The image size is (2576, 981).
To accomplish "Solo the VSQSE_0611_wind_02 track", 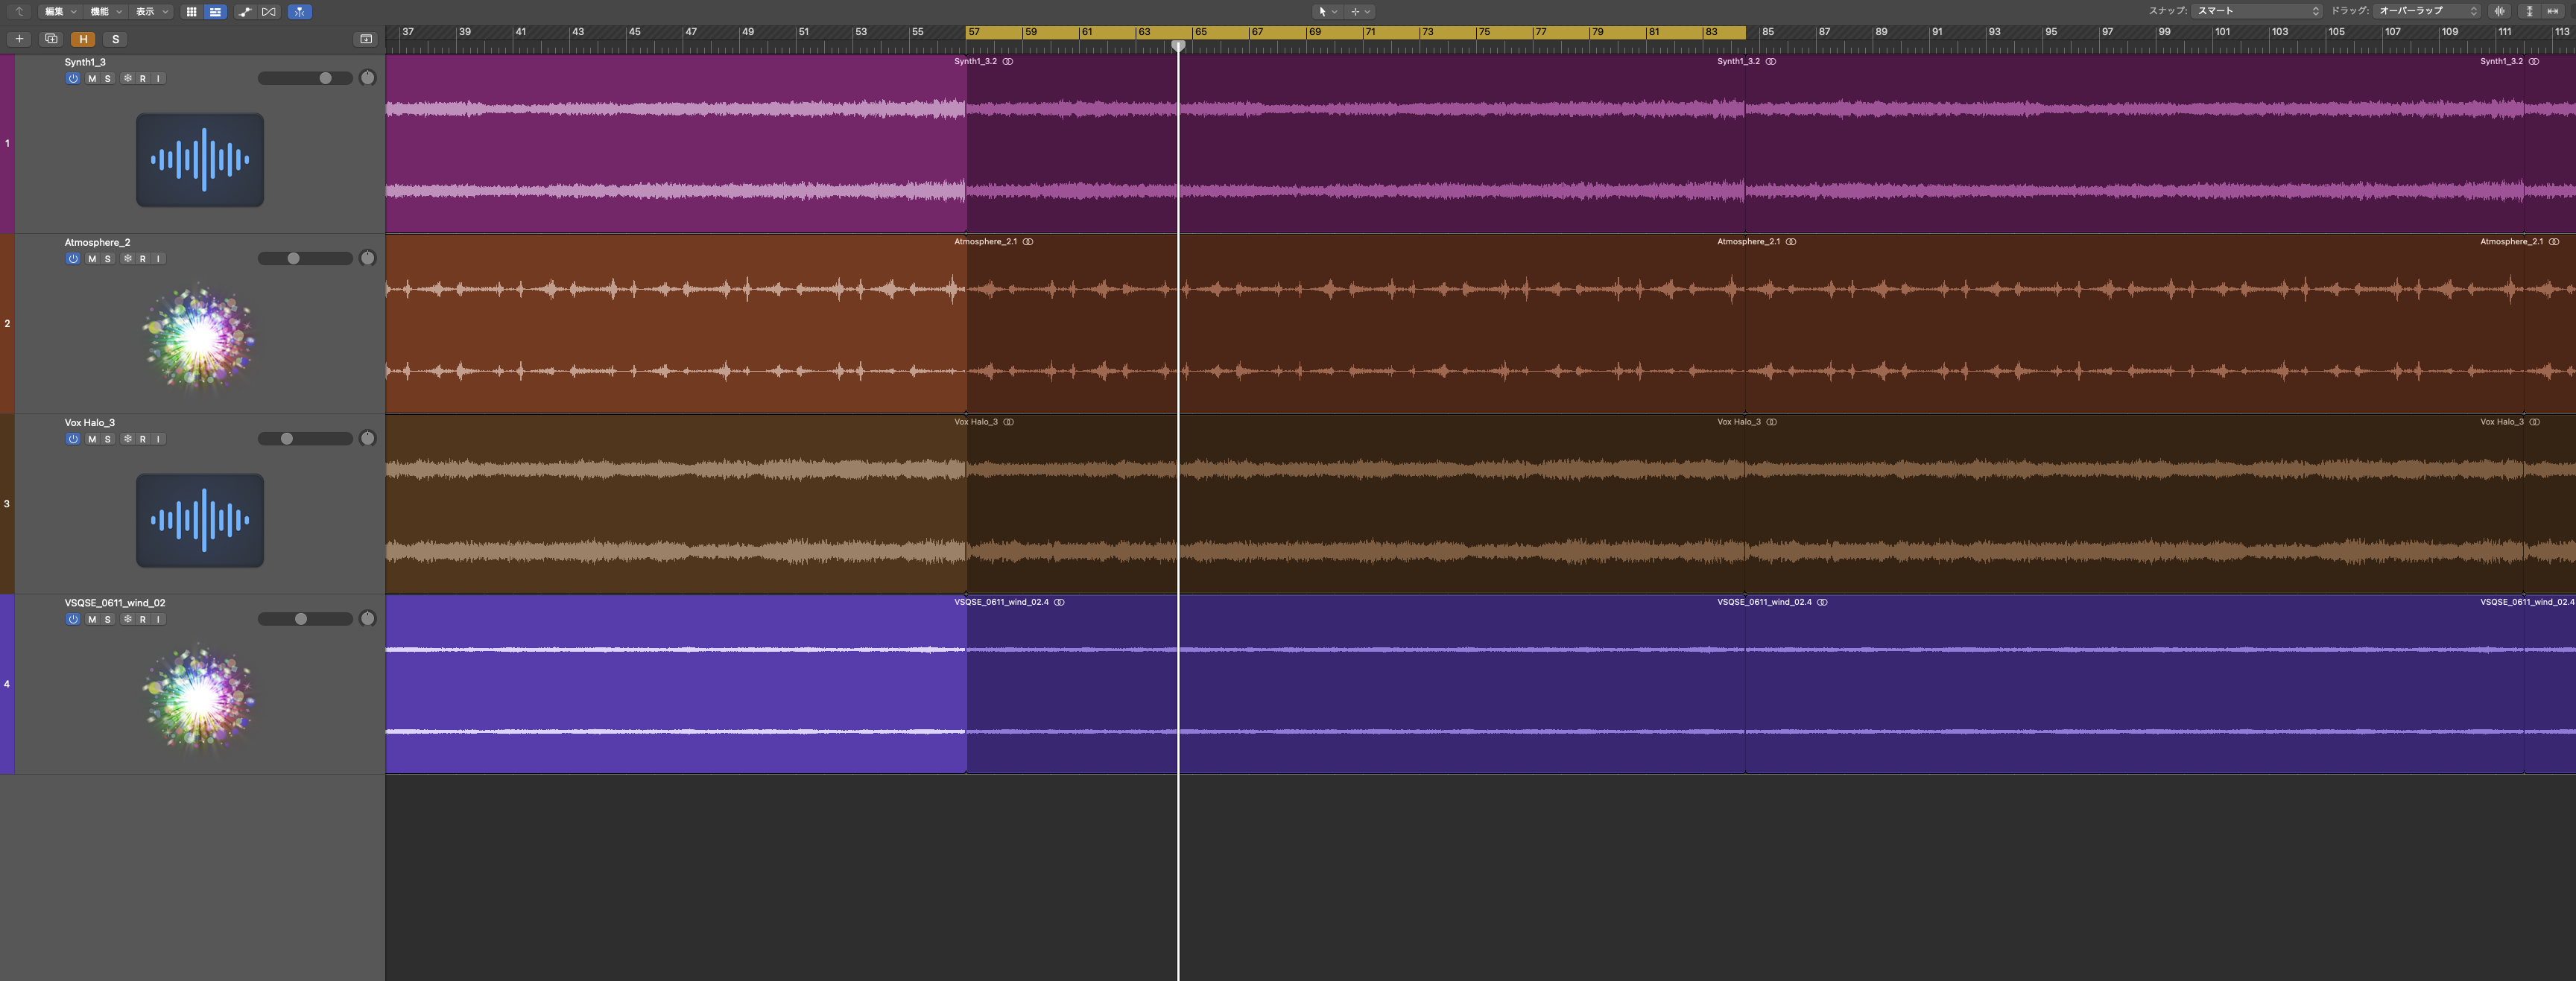I will click(x=108, y=619).
